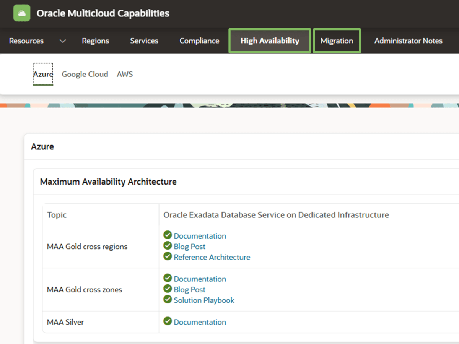Click the Oracle cloud logo icon
The image size is (459, 344).
tap(21, 13)
